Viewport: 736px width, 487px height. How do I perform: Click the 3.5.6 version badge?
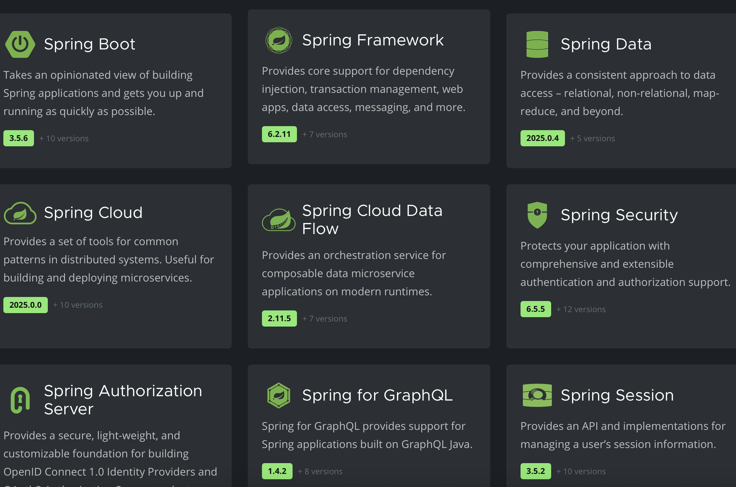(x=19, y=138)
